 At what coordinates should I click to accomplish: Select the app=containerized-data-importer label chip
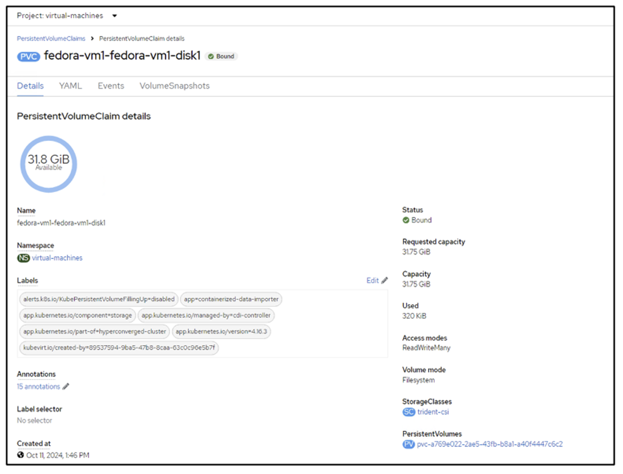click(231, 299)
